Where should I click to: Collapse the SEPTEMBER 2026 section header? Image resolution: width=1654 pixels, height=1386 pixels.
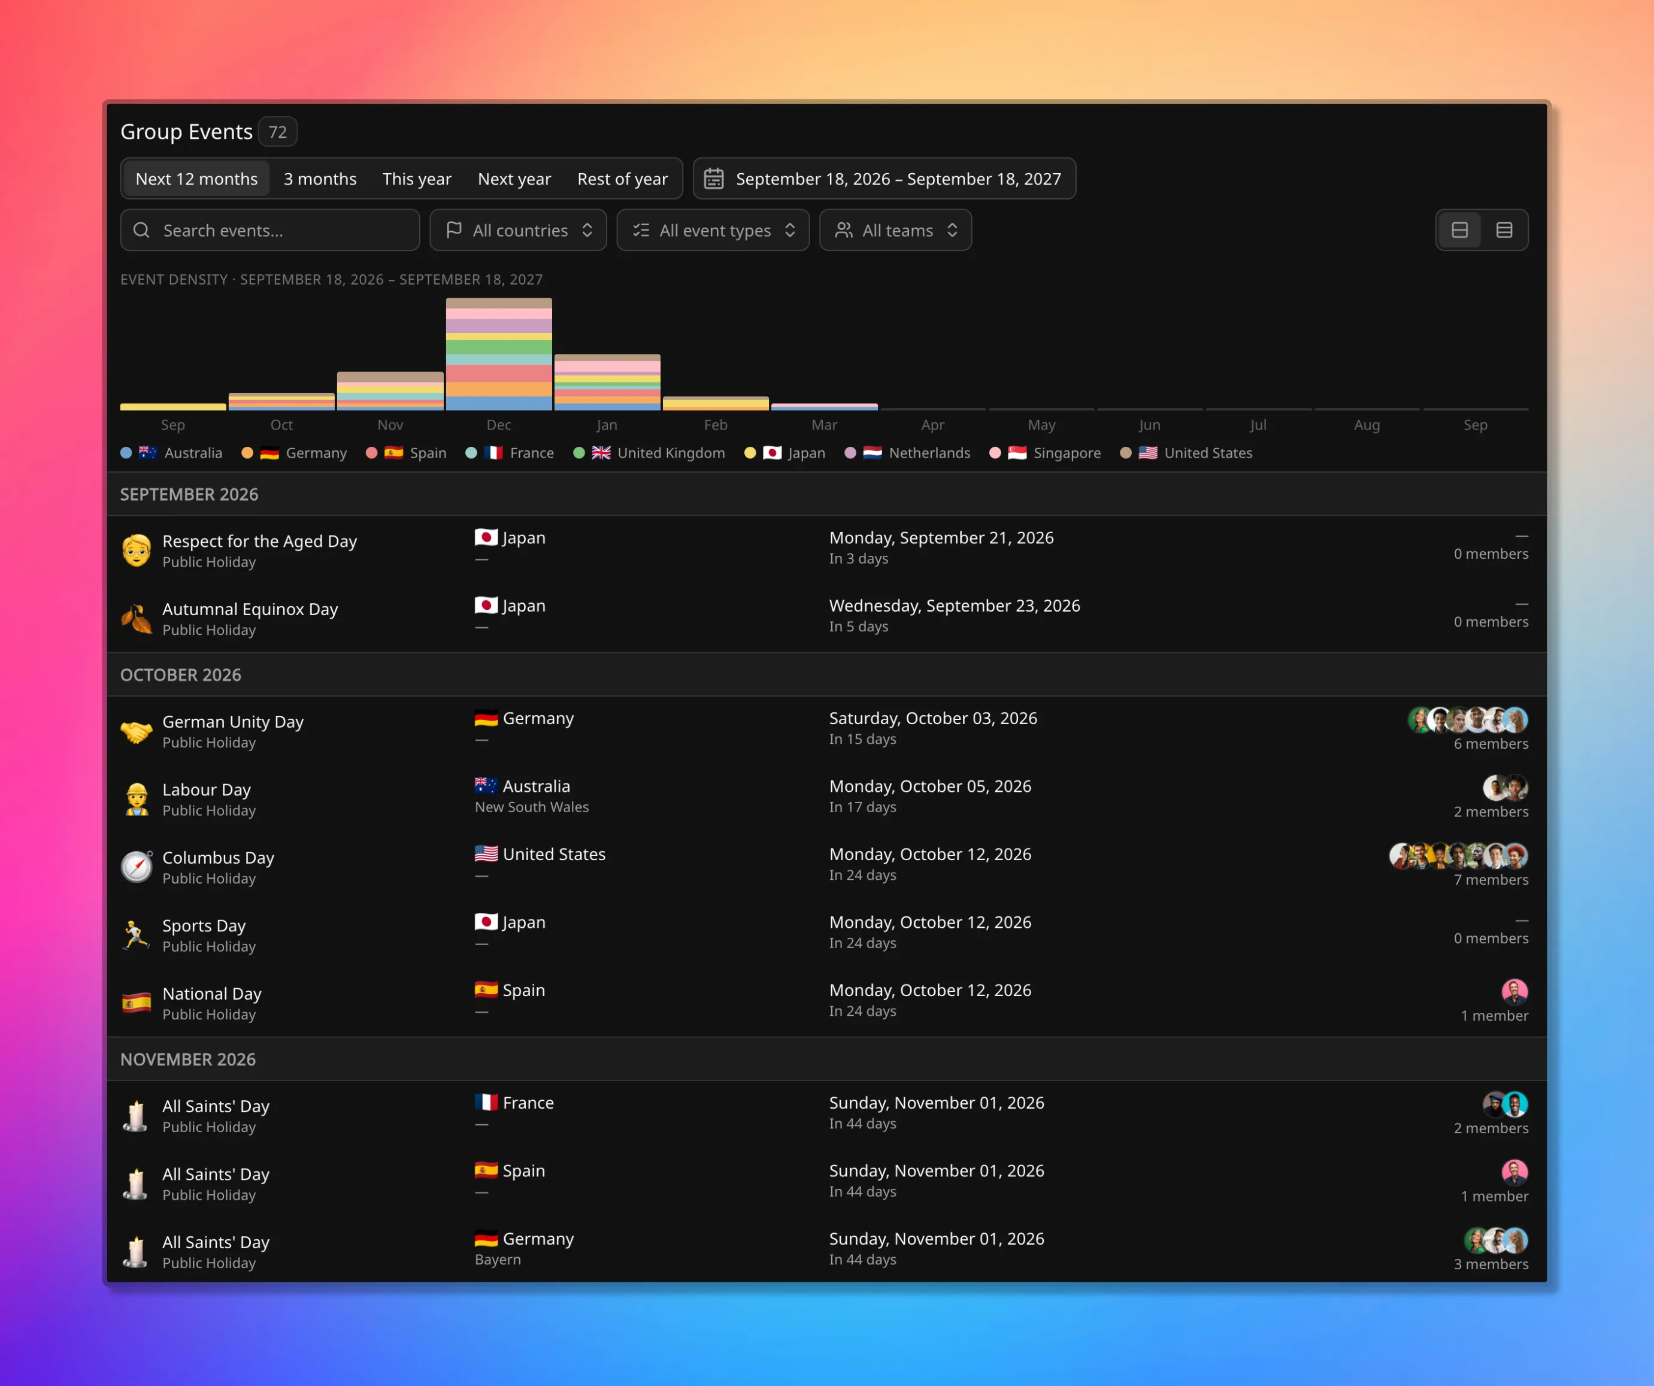tap(827, 494)
